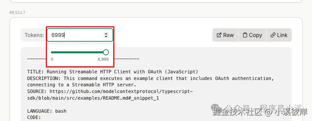312x121 pixels.
Task: Click the LANGUAGE: bash line
Action: [47, 111]
